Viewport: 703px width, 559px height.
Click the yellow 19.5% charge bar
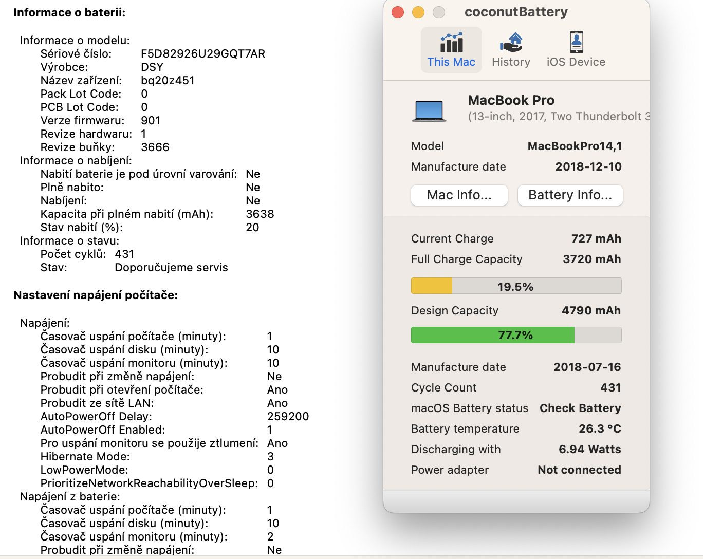516,286
